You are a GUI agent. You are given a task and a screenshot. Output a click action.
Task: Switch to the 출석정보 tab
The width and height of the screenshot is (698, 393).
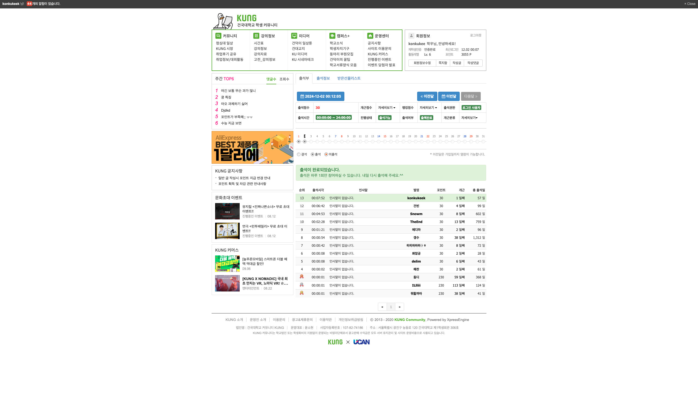[x=323, y=78]
